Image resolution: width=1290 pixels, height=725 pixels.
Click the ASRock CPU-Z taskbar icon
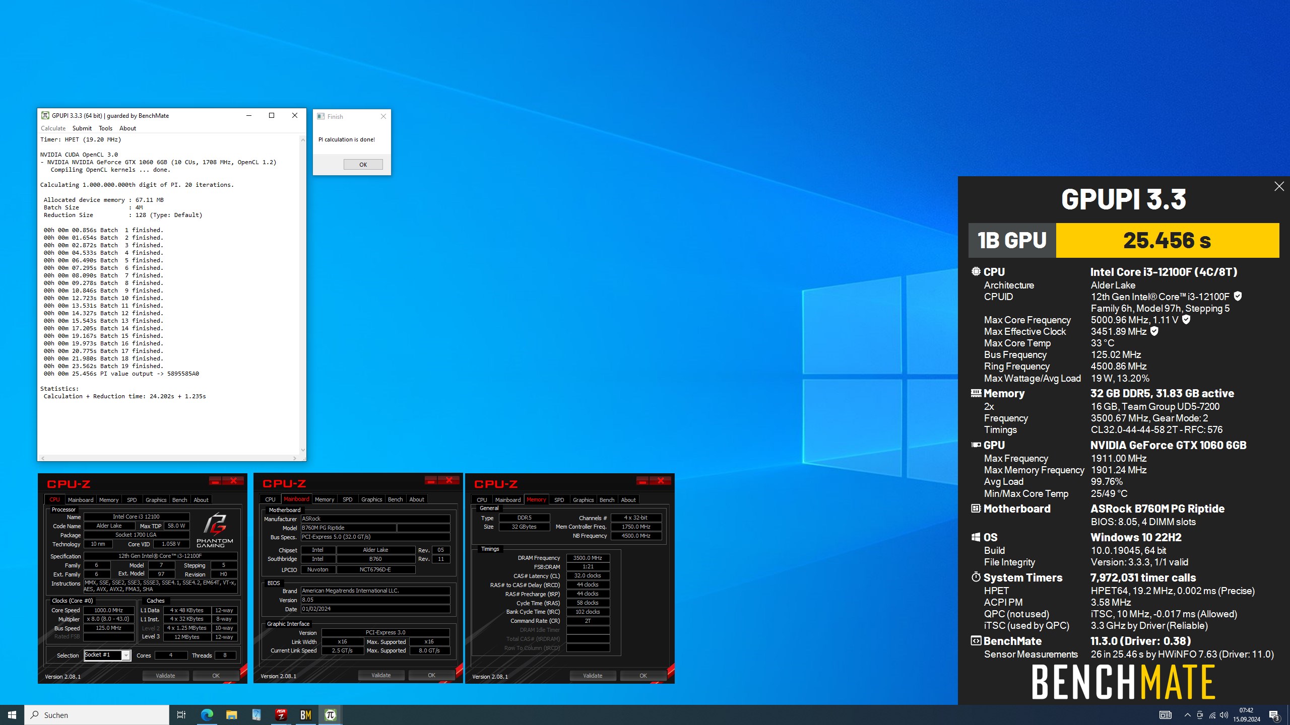(x=281, y=715)
